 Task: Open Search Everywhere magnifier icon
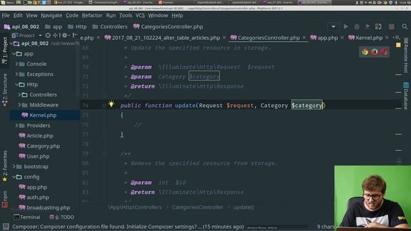(405, 26)
